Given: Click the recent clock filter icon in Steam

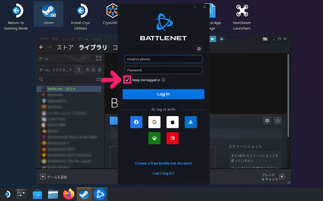Looking at the screenshot, I should pyautogui.click(x=93, y=70).
